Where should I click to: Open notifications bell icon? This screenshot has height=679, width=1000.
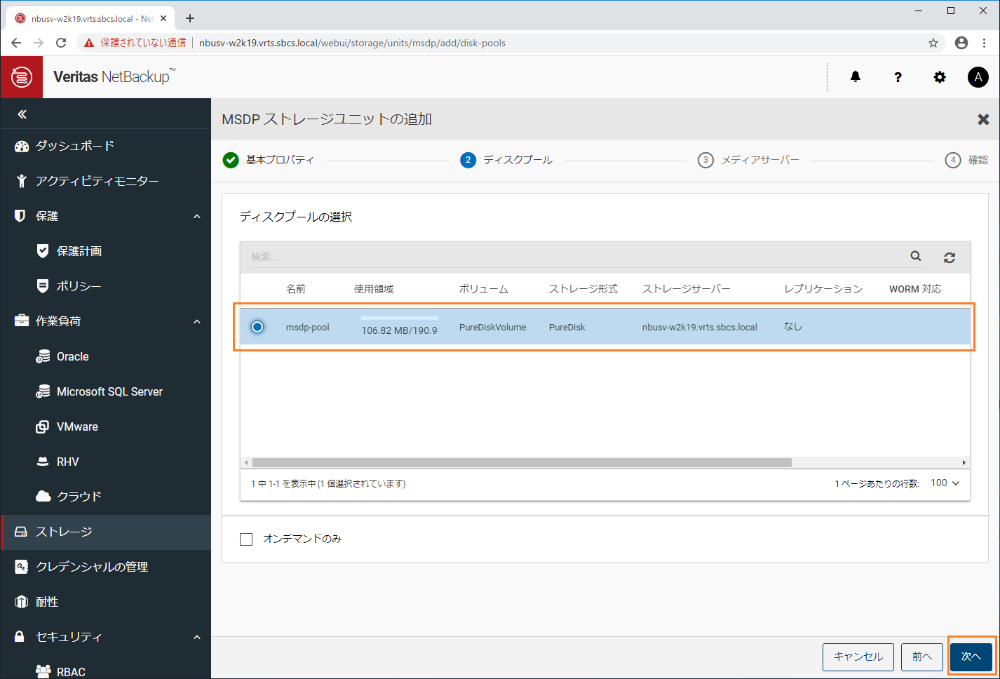pos(856,77)
